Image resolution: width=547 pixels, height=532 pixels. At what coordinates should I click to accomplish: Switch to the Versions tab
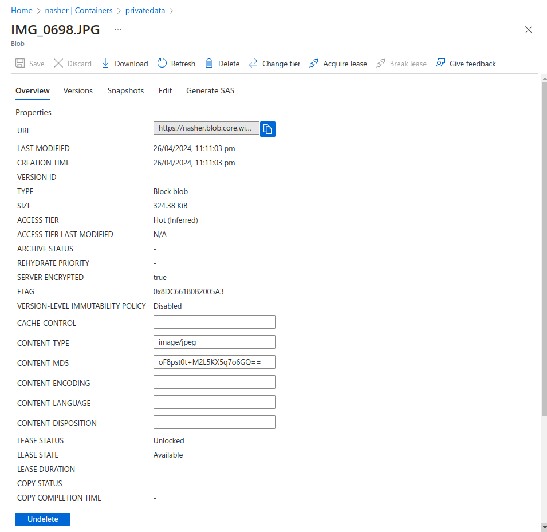pos(78,90)
